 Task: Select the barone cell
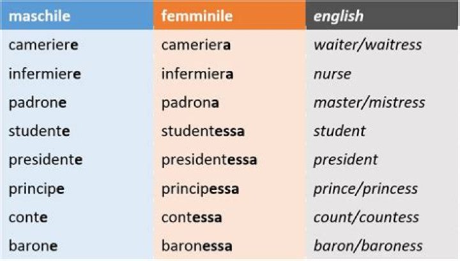[33, 246]
